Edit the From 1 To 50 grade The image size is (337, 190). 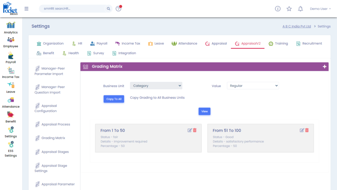click(x=190, y=130)
